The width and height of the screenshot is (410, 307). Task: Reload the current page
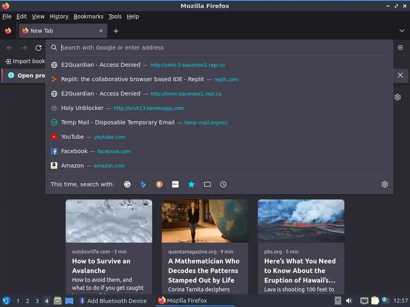(x=38, y=48)
